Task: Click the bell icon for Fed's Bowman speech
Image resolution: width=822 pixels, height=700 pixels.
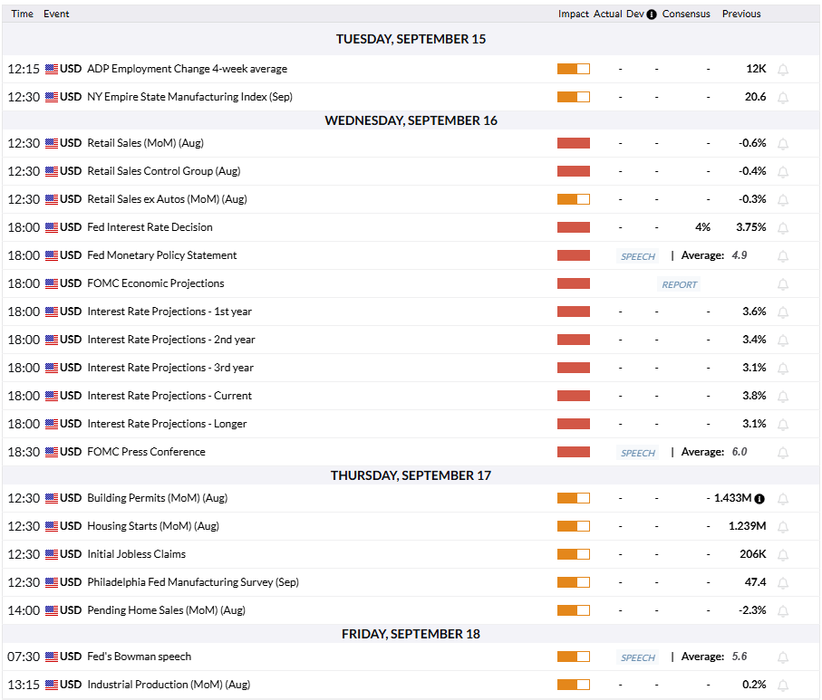Action: (783, 657)
